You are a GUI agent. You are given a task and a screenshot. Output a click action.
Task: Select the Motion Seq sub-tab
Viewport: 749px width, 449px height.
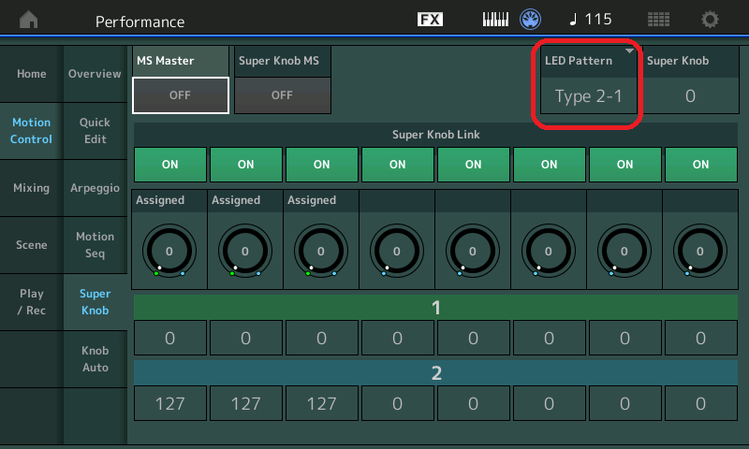point(95,245)
